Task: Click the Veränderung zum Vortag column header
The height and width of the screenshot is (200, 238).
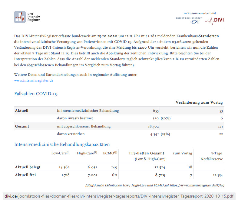Action: click(x=199, y=103)
